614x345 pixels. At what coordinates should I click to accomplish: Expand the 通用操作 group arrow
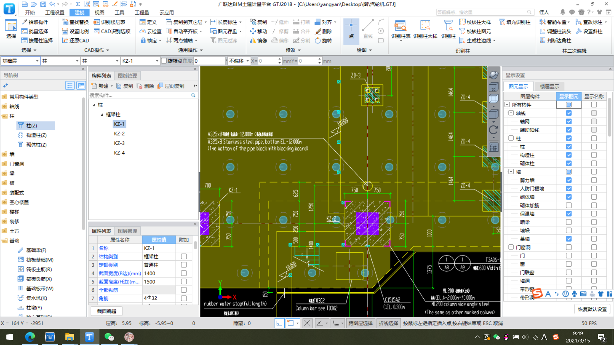point(201,50)
